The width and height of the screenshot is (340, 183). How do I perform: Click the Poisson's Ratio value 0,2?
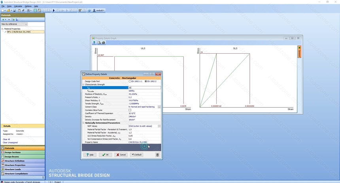point(130,97)
